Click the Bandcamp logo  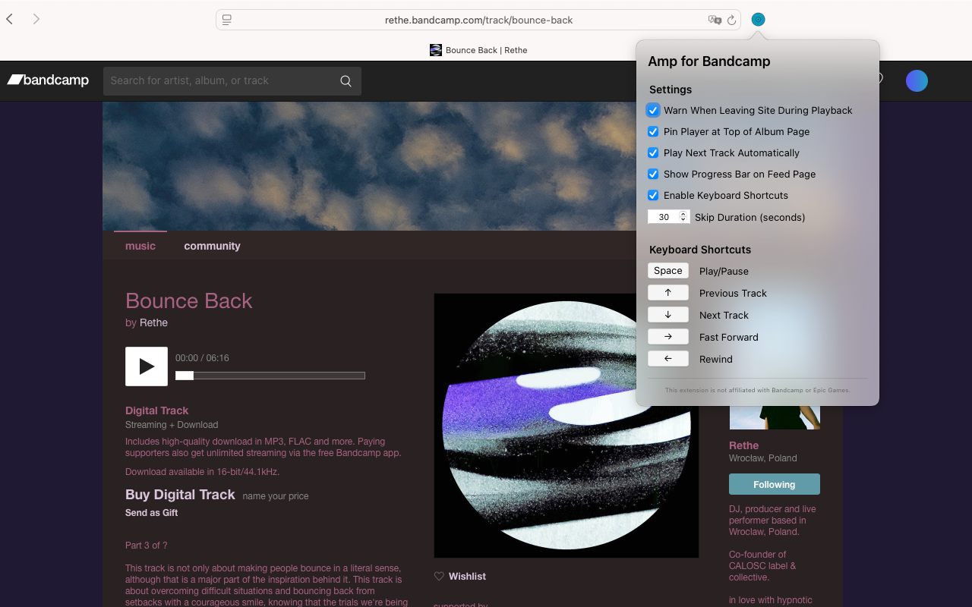click(x=48, y=80)
